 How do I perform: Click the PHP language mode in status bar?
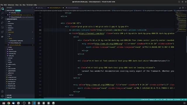pos(165,99)
